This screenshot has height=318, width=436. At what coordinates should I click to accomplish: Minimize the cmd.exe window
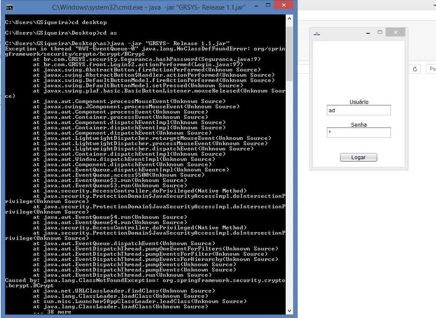(256, 5)
